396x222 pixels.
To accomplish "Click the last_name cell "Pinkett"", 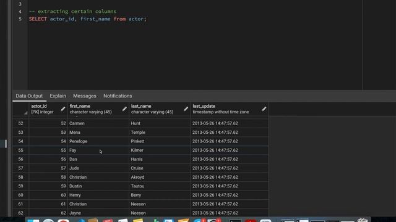I will 160,141.
